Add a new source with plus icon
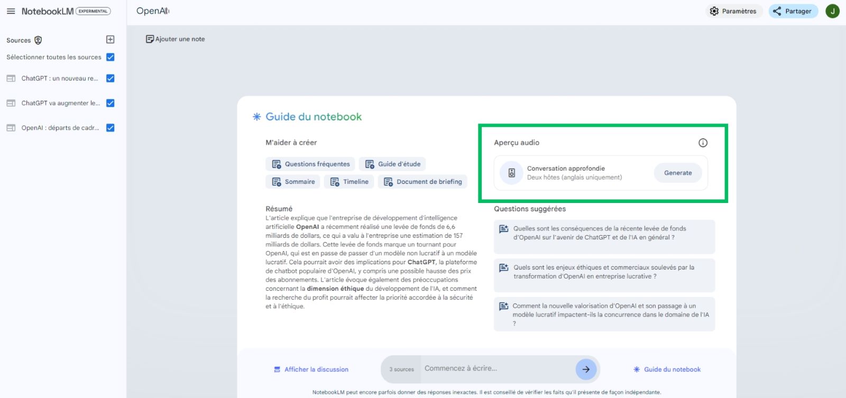Image resolution: width=846 pixels, height=398 pixels. tap(110, 40)
